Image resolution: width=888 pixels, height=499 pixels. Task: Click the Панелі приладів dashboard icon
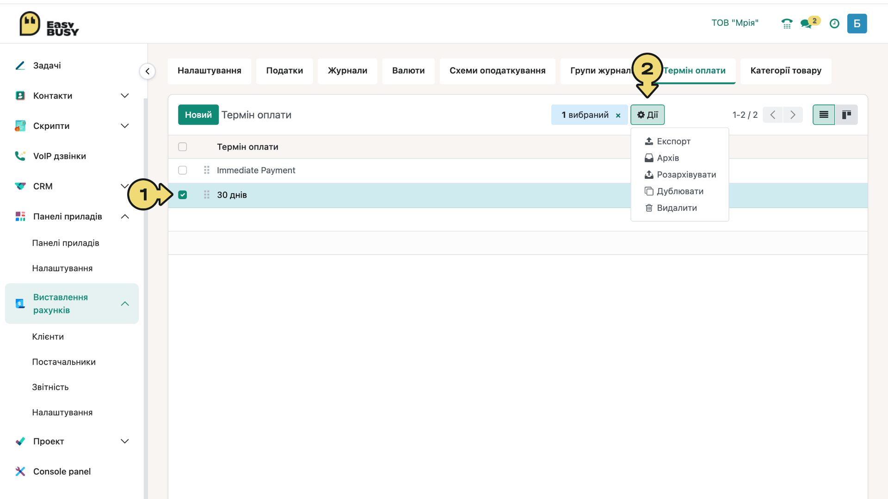pos(20,216)
